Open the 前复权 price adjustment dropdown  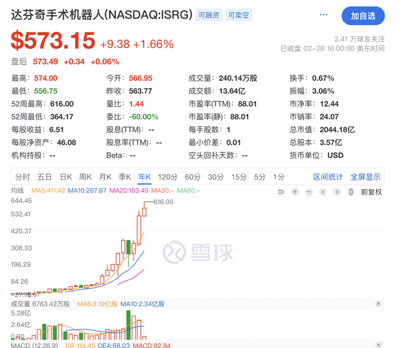pyautogui.click(x=371, y=192)
